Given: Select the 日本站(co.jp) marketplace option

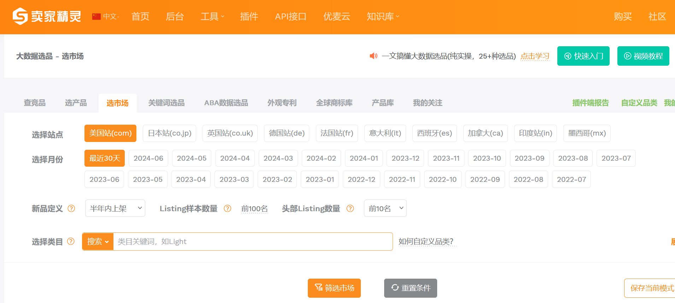Looking at the screenshot, I should [x=170, y=133].
